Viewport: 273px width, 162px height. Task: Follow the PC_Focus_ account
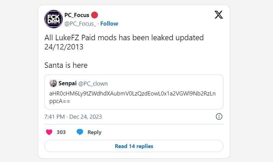(x=109, y=24)
